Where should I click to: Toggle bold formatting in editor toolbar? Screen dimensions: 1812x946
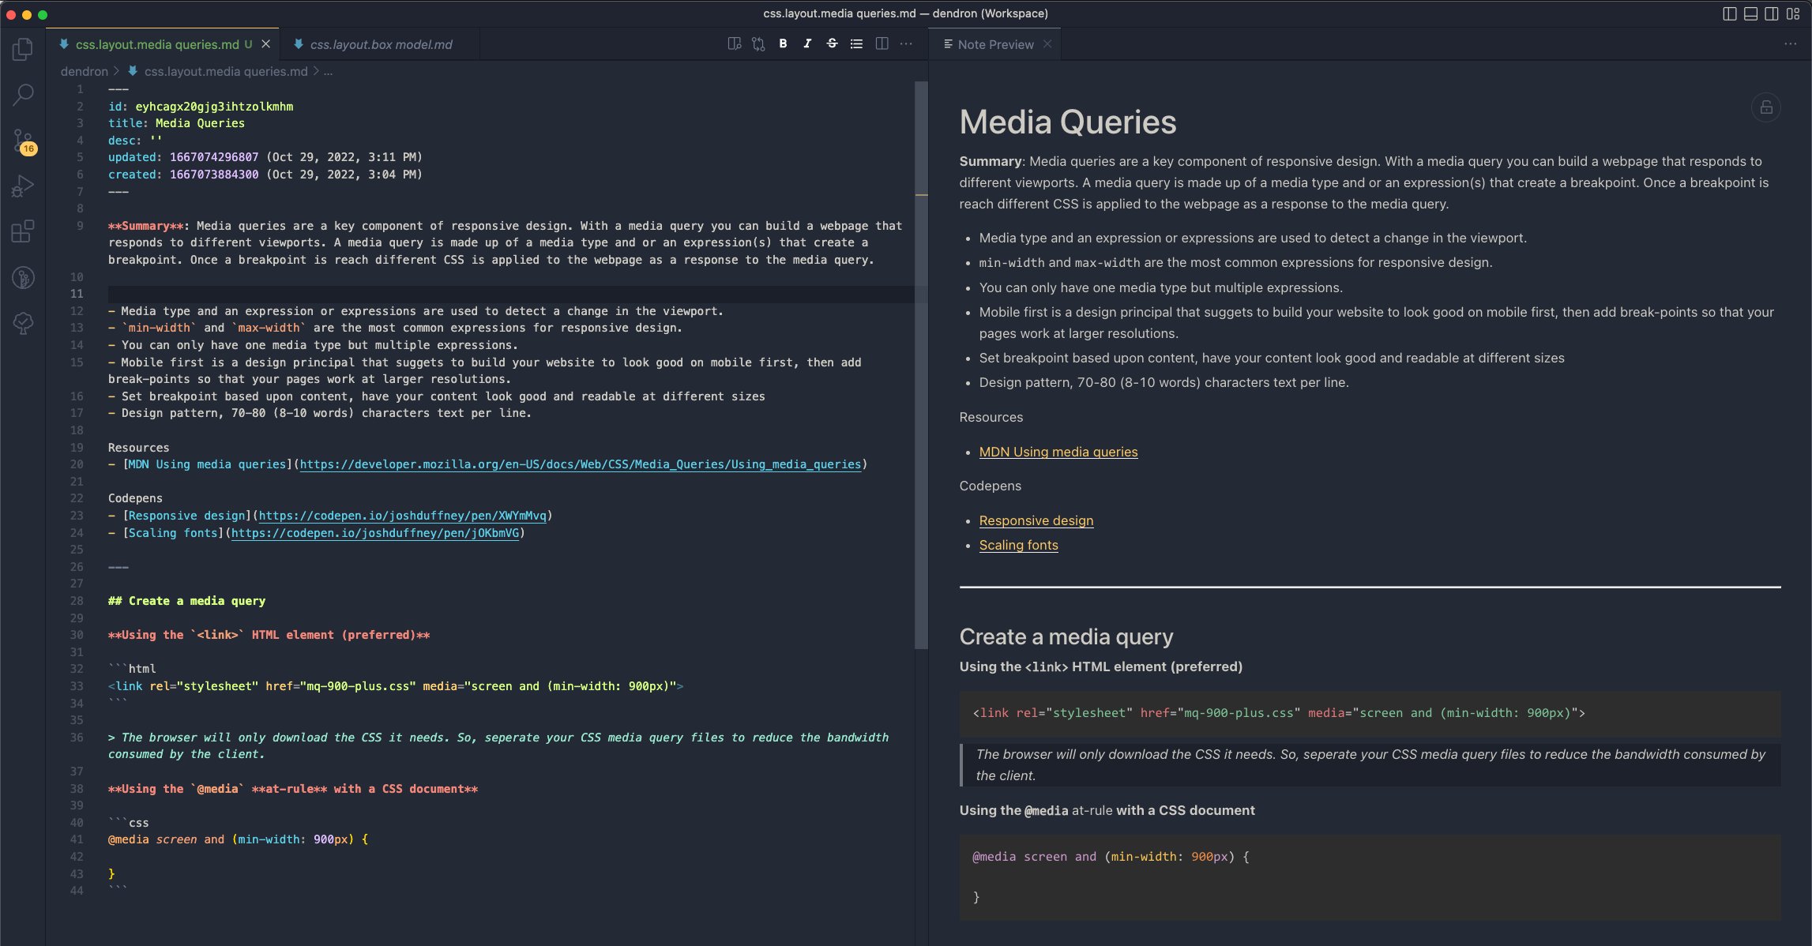tap(783, 44)
